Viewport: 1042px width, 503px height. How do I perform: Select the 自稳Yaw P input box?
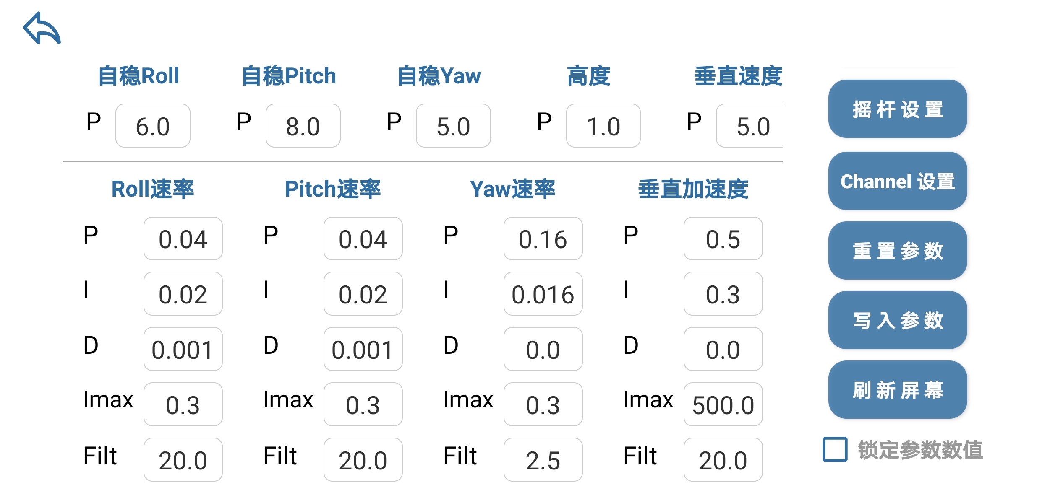click(453, 126)
